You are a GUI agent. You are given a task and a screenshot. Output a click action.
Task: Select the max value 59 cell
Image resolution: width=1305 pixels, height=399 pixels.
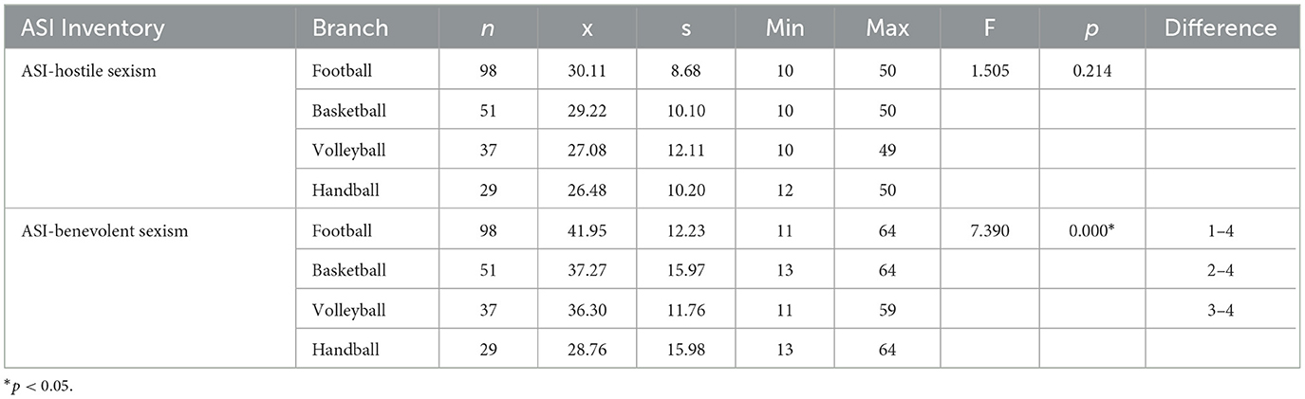[886, 310]
